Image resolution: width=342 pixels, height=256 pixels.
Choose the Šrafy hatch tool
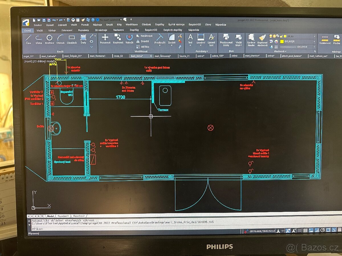coord(83,39)
